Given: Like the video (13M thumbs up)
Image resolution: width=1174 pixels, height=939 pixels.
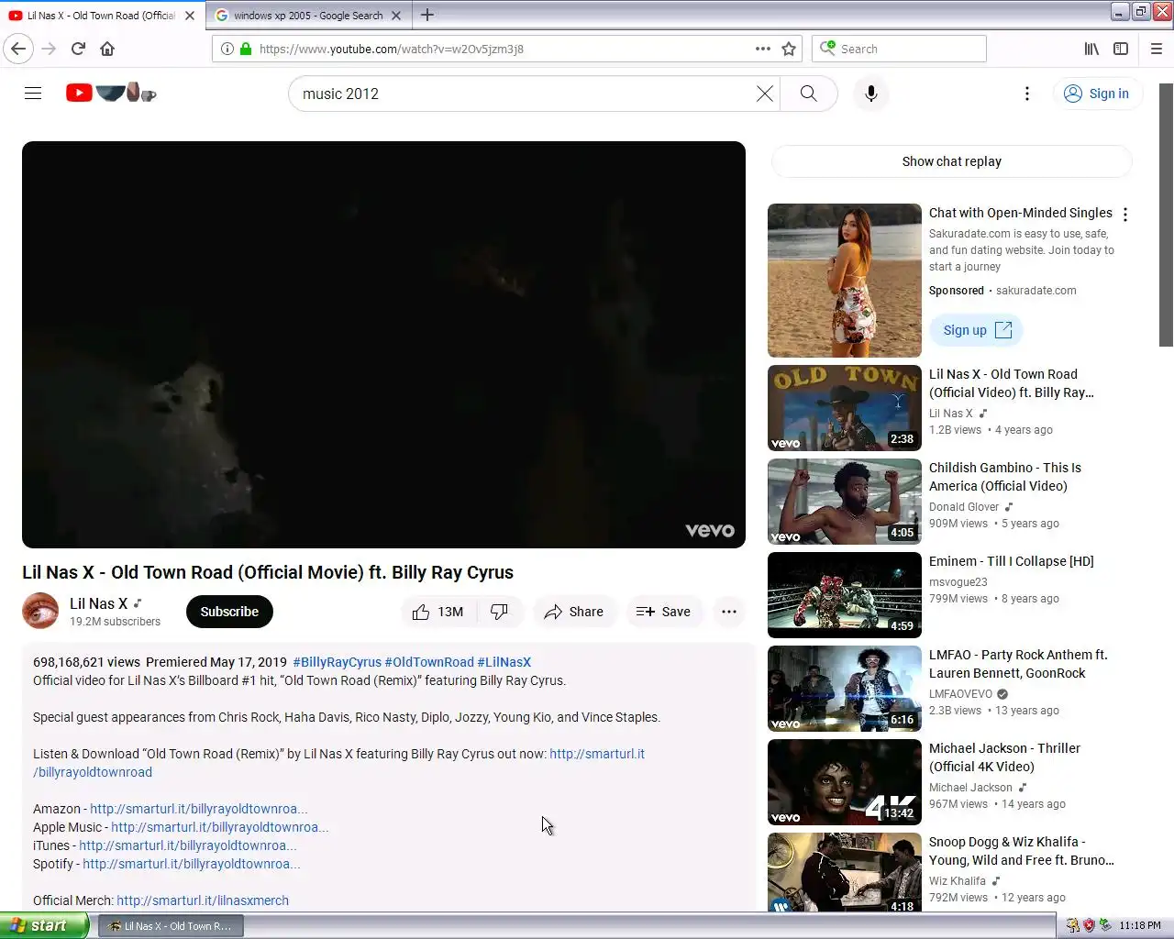Looking at the screenshot, I should (x=438, y=612).
